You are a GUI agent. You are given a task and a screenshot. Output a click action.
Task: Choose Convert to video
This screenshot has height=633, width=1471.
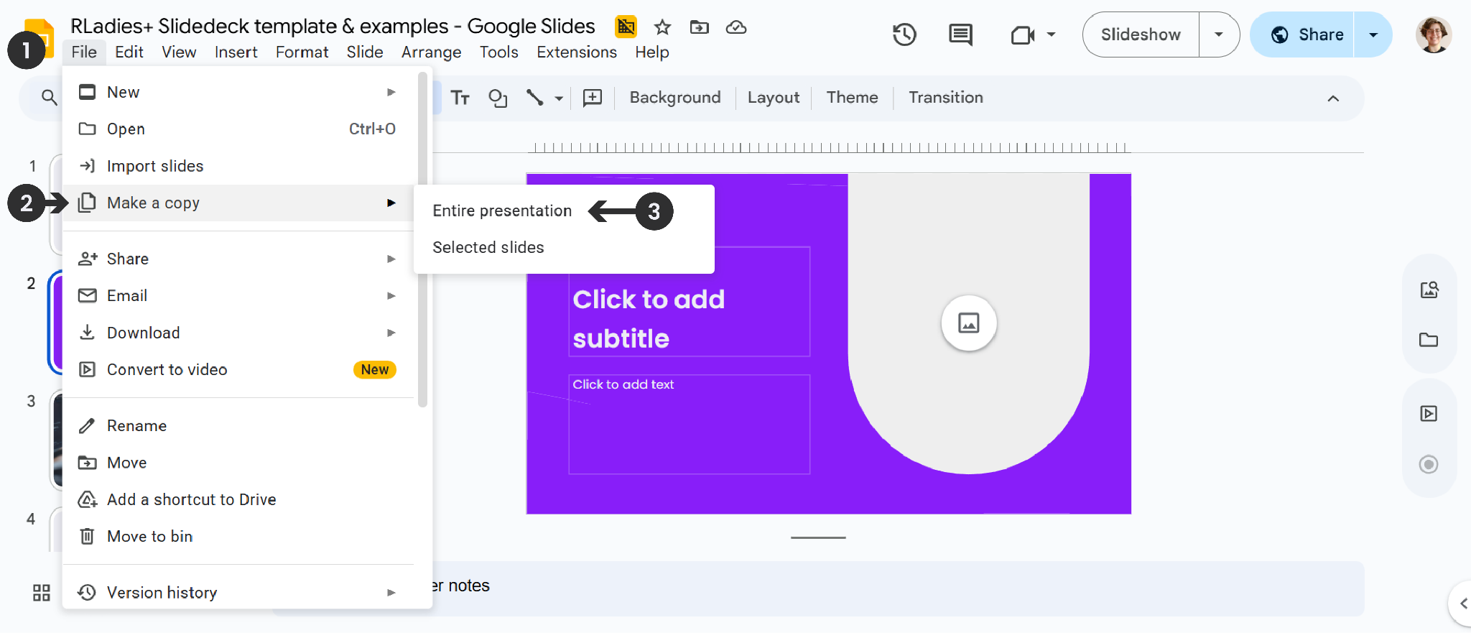coord(238,369)
